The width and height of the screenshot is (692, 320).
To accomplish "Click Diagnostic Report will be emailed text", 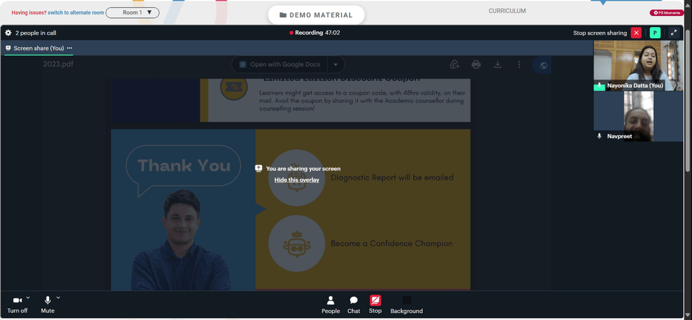I will click(392, 178).
